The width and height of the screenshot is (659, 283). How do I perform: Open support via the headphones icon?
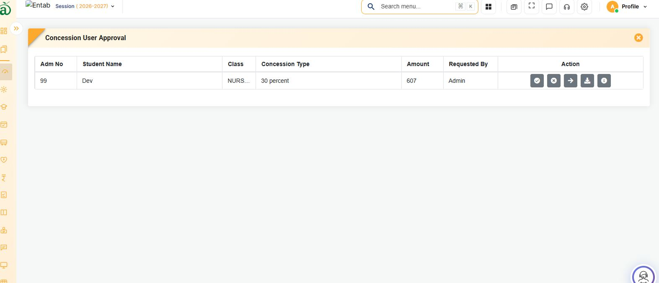click(x=567, y=7)
